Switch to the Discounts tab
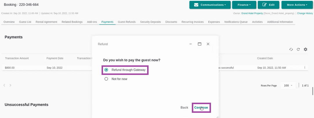The height and width of the screenshot is (118, 314). point(171,22)
